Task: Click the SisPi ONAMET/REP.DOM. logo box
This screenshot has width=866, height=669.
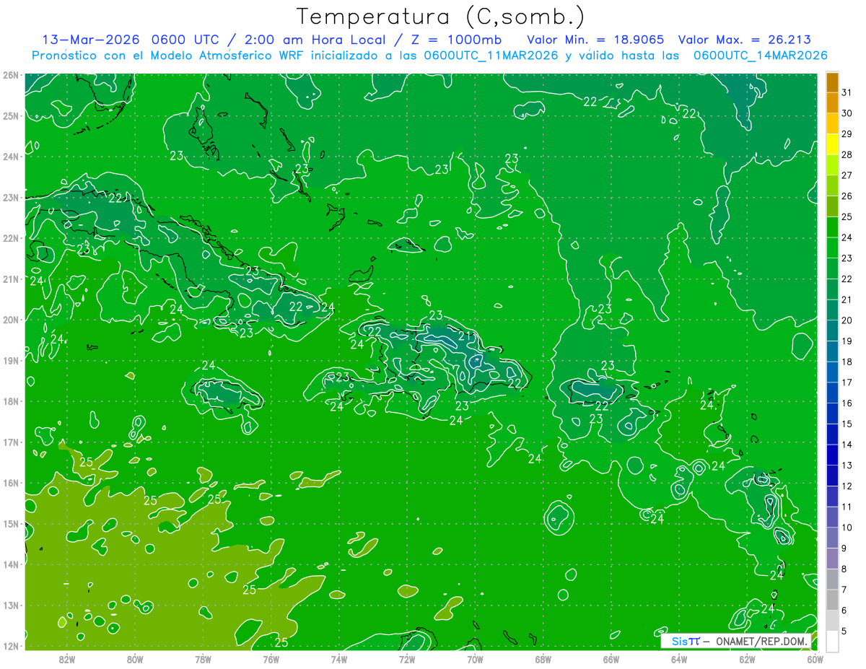Action: pyautogui.click(x=736, y=641)
